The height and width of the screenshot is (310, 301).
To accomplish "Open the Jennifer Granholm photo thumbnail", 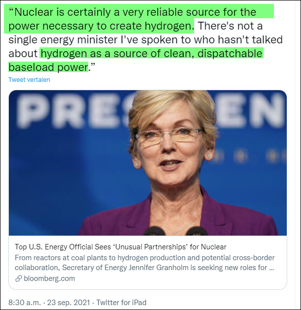I will coord(148,163).
